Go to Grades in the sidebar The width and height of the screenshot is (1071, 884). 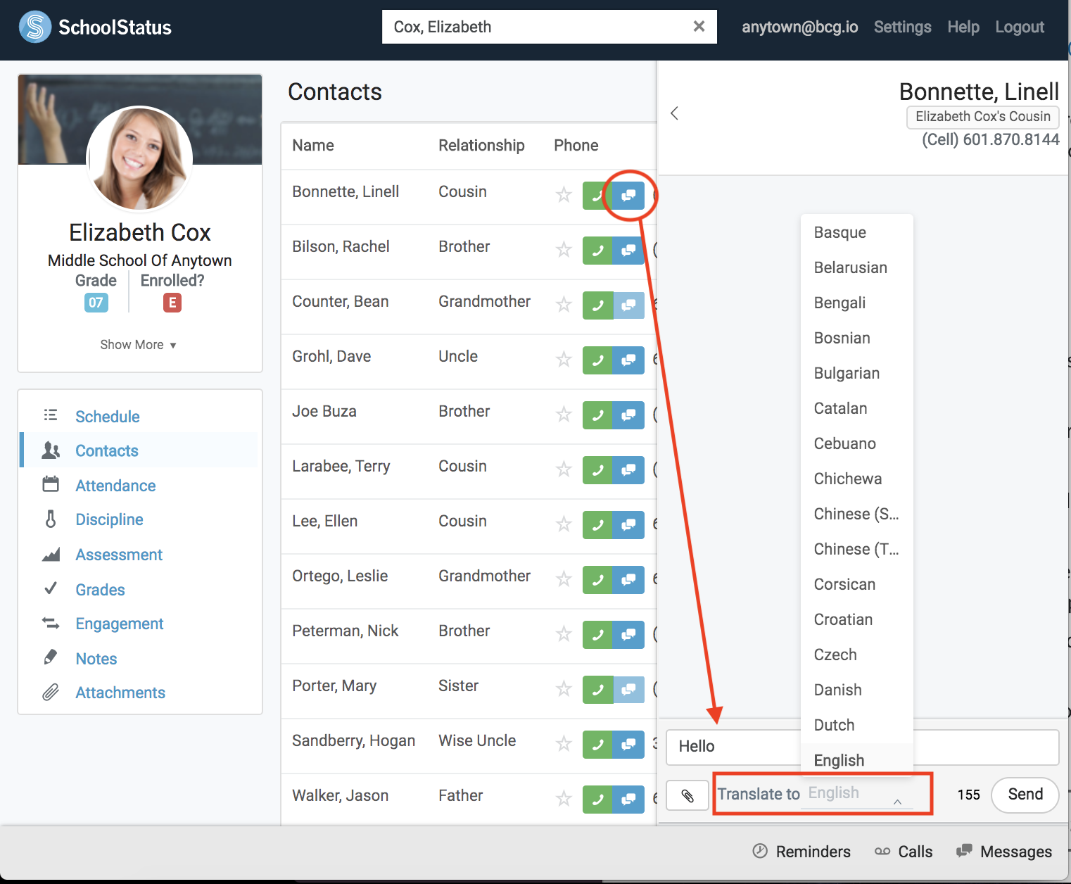tap(100, 590)
